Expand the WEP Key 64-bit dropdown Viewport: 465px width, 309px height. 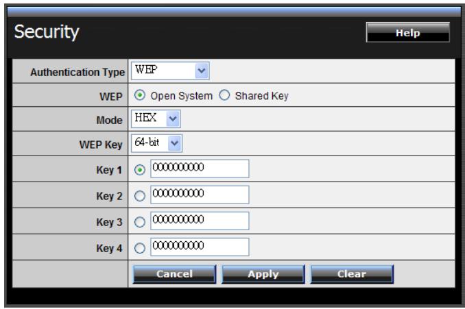tap(156, 143)
